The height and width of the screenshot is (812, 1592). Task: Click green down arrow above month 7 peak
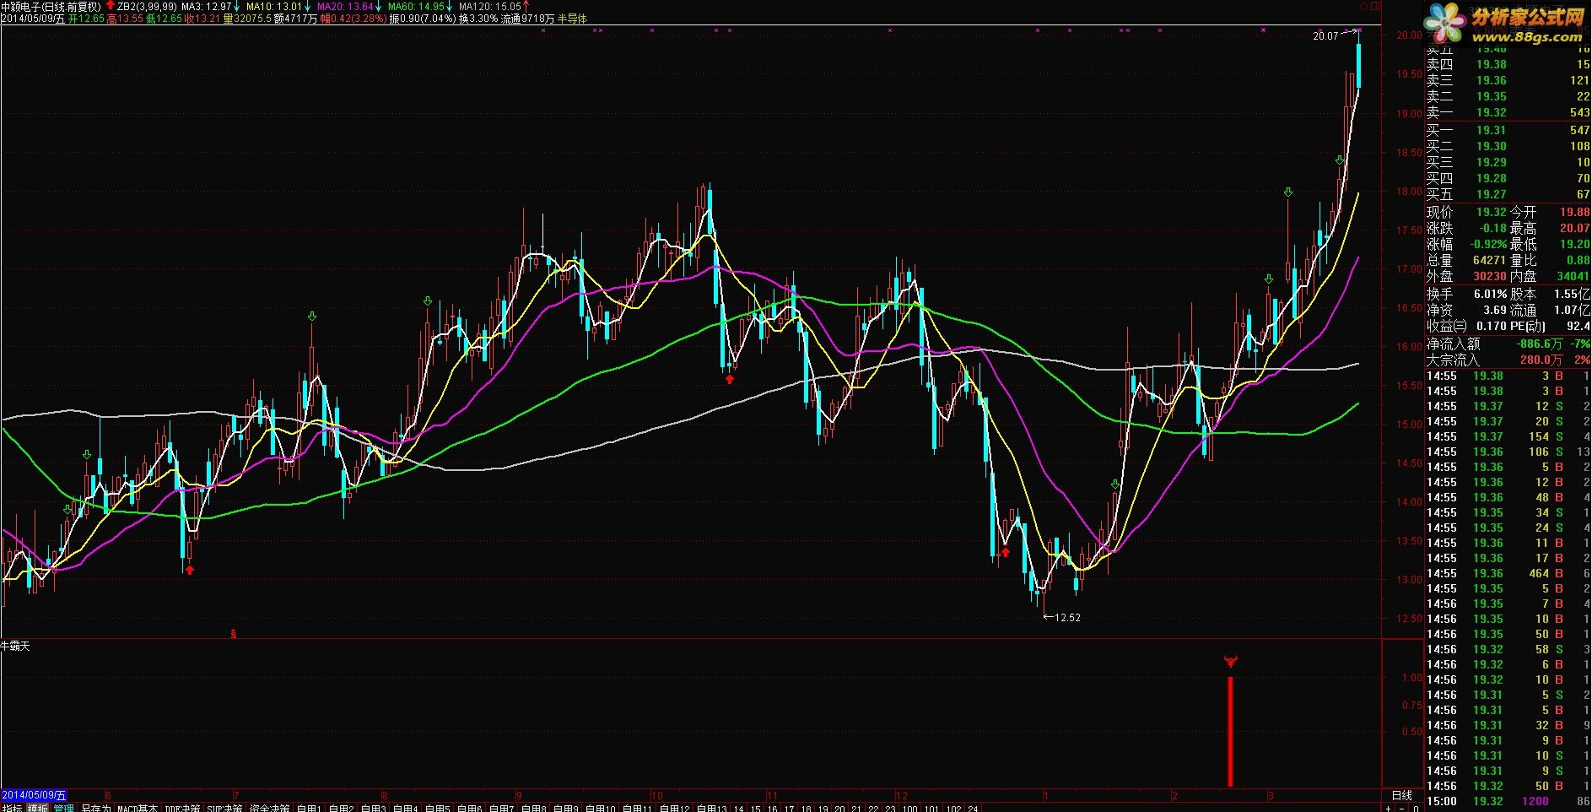(312, 317)
